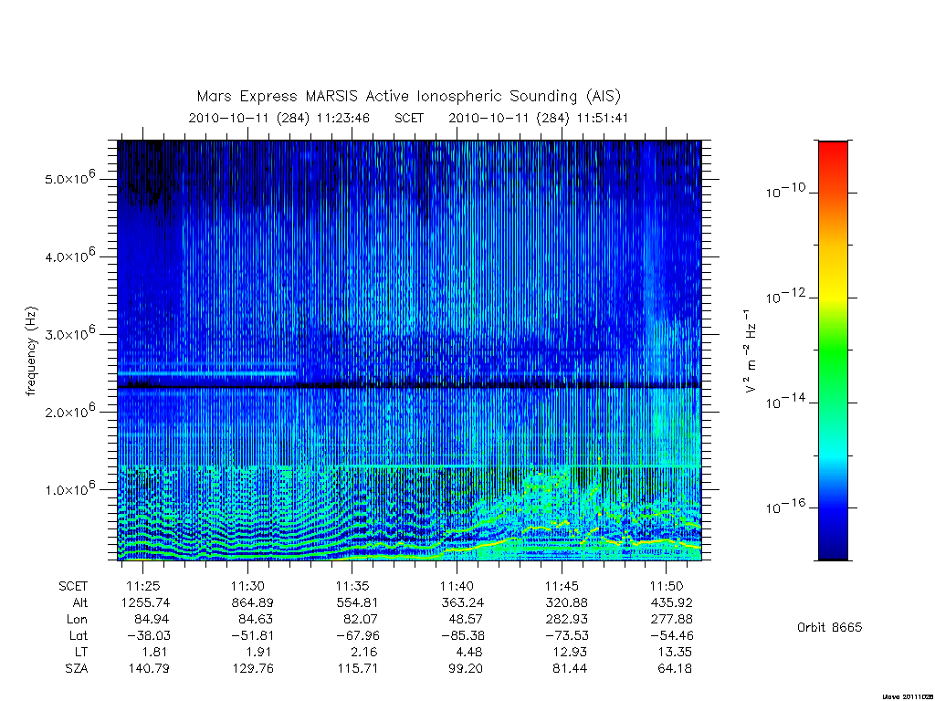This screenshot has height=701, width=935.
Task: Click altitude value 864.89
Action: pos(252,602)
